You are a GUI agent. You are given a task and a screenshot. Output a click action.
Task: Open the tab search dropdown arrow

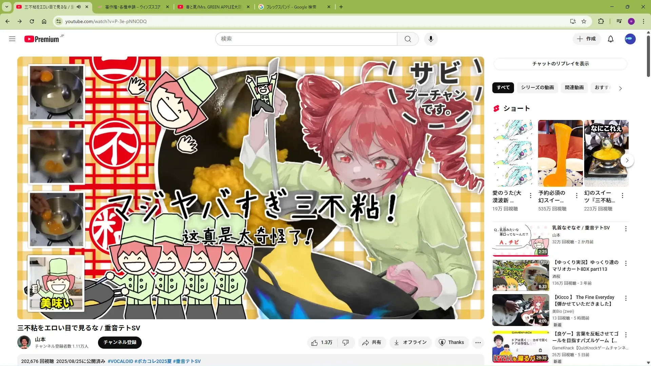click(7, 7)
